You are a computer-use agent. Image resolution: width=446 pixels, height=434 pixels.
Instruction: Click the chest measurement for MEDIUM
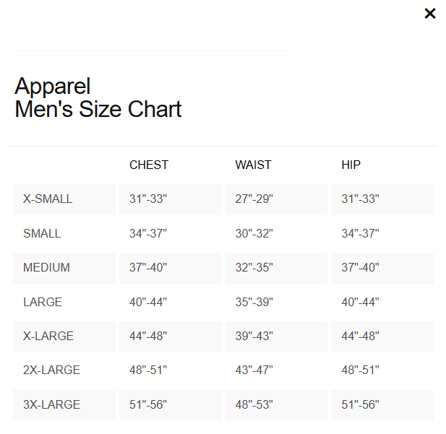(x=148, y=267)
